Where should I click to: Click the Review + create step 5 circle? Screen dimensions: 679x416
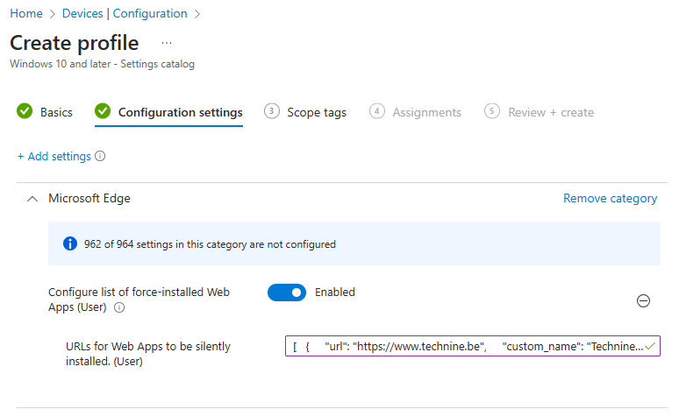click(x=492, y=111)
